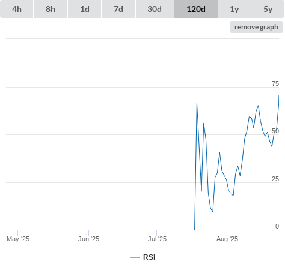Click the remove graph button

pyautogui.click(x=256, y=27)
